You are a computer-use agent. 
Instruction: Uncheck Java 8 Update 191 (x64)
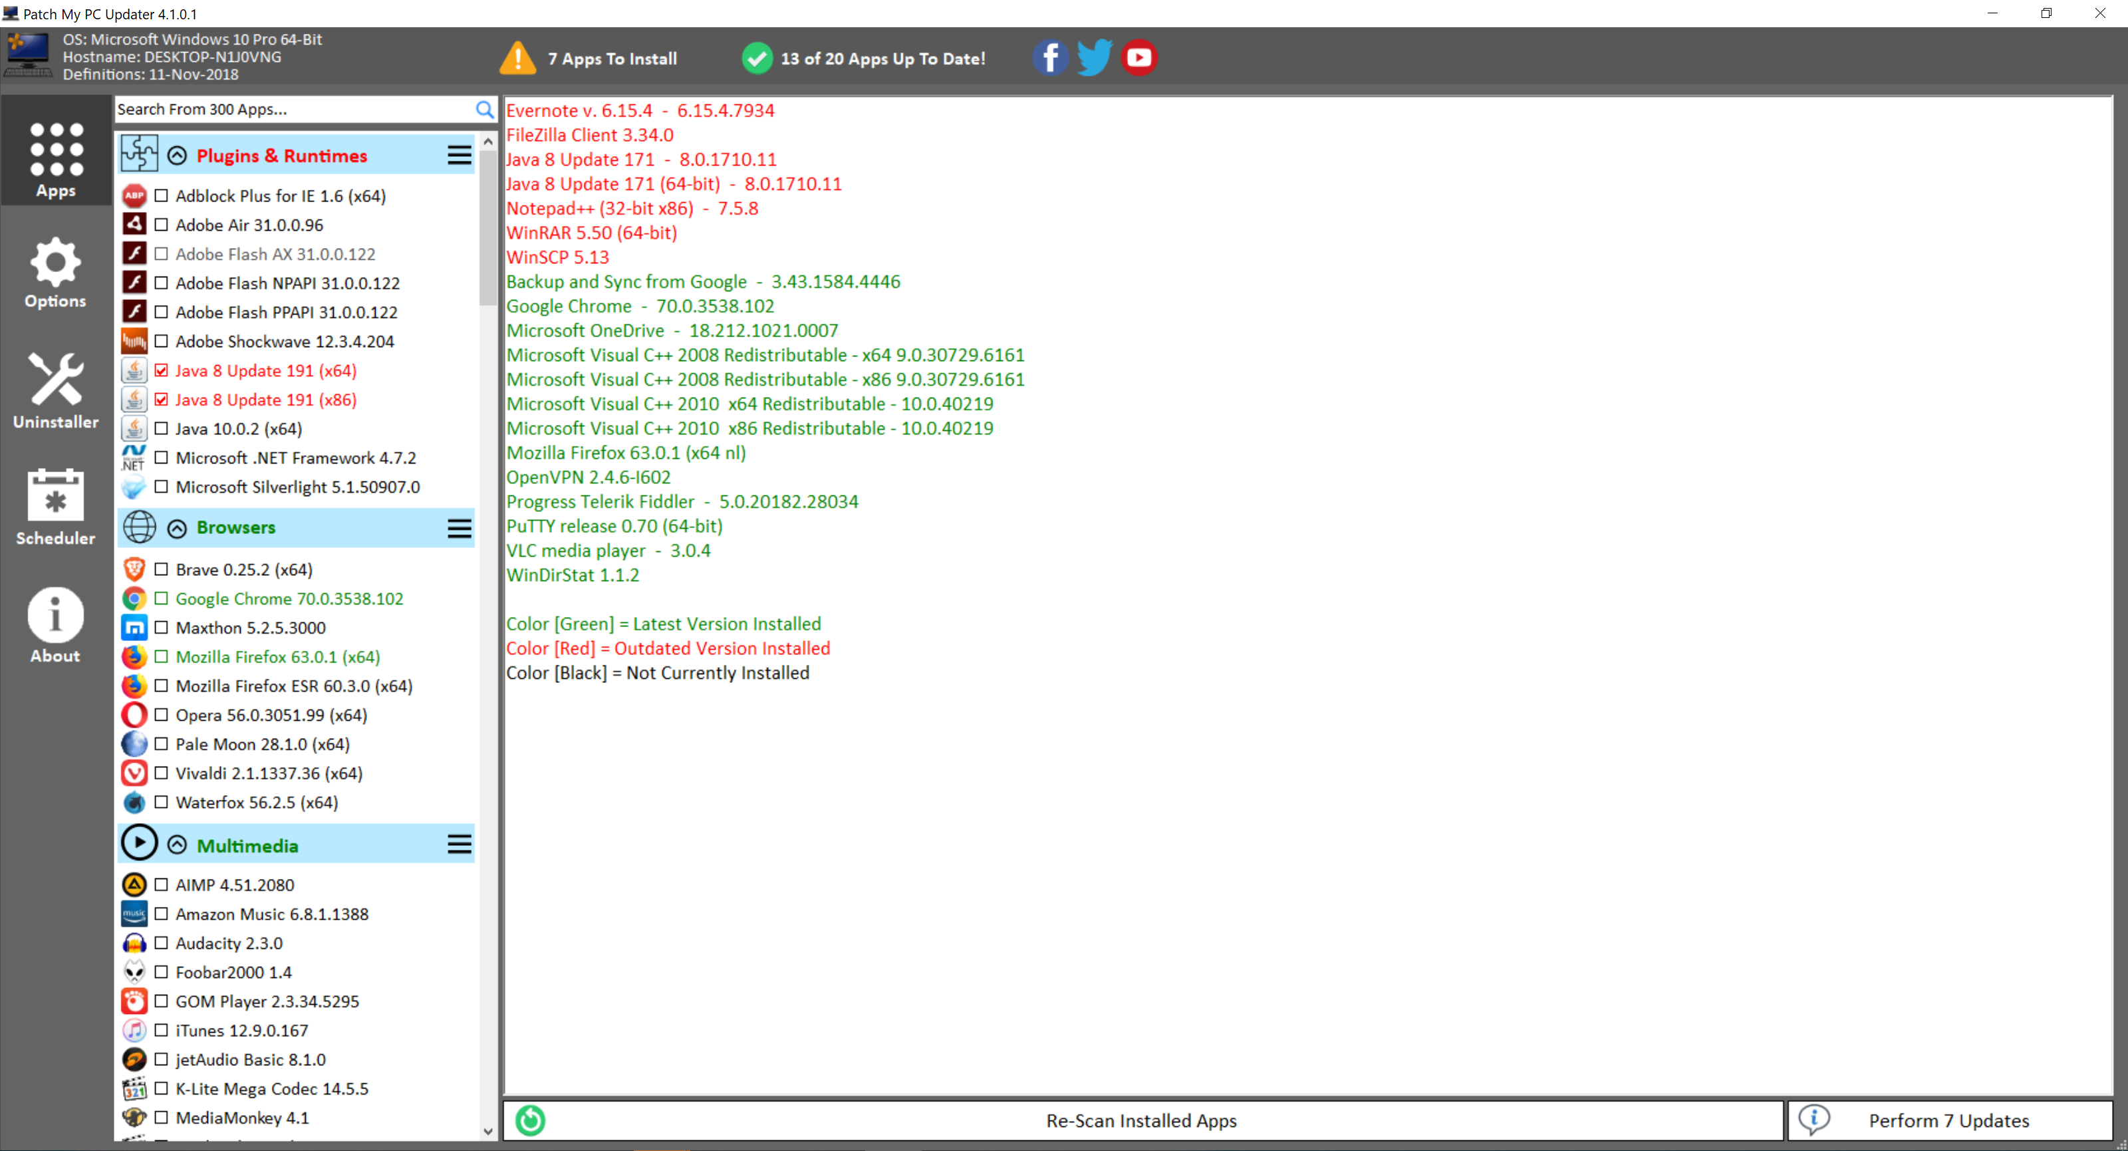click(x=162, y=370)
